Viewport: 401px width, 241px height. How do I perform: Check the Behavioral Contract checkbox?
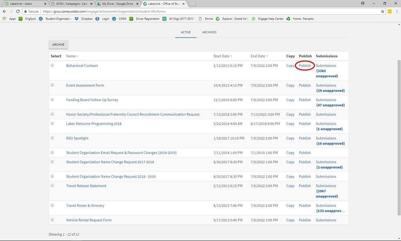tap(52, 65)
